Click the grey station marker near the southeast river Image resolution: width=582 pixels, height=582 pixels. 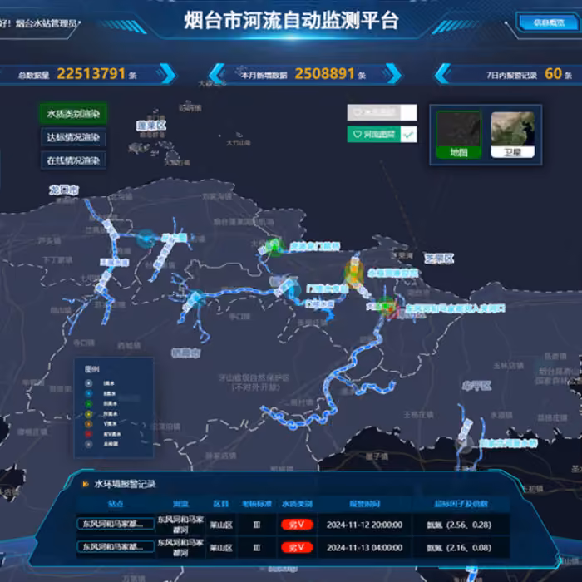click(x=464, y=444)
